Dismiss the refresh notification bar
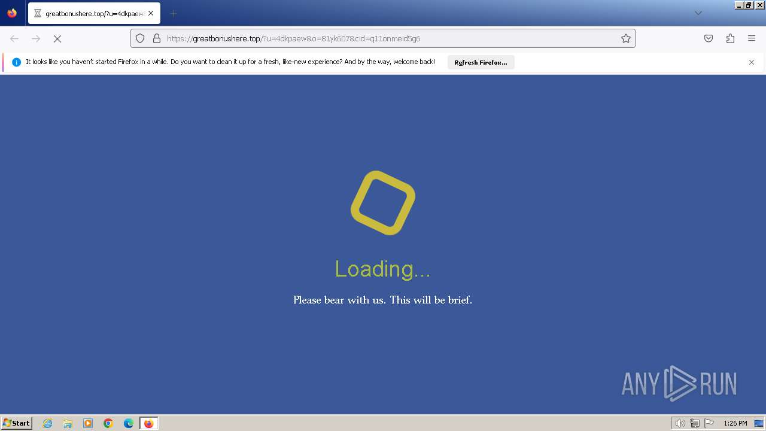766x431 pixels. 752,62
